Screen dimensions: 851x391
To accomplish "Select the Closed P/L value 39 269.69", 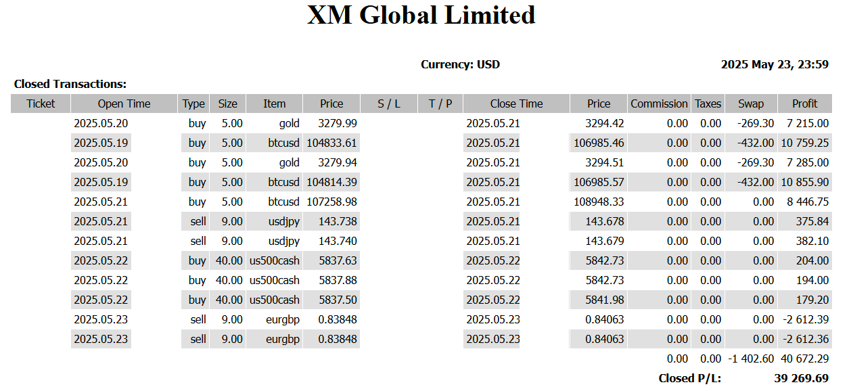I will [x=801, y=378].
